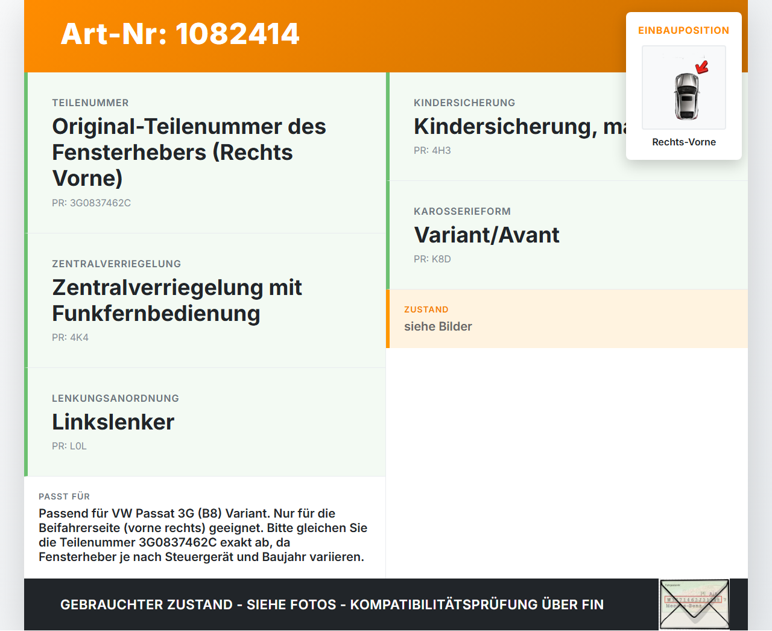Click part number PR: 3G0837462C
The image size is (772, 631).
[x=91, y=203]
